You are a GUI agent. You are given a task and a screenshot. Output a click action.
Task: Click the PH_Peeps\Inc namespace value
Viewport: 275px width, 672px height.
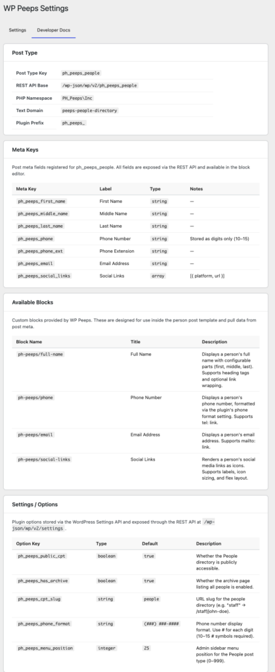pos(77,98)
